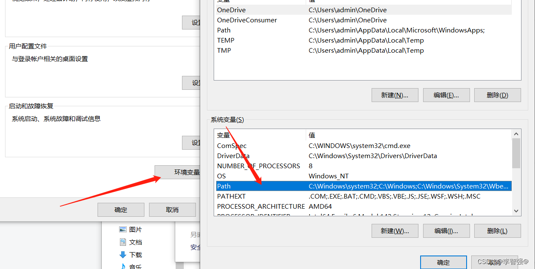Select DriverData system variable row
This screenshot has height=269, width=535.
pyautogui.click(x=364, y=156)
